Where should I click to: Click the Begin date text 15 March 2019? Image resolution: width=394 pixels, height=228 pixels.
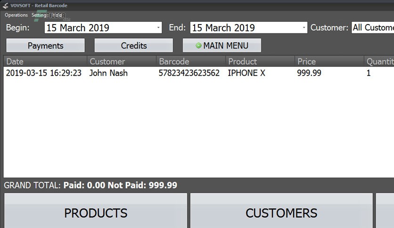pos(78,28)
